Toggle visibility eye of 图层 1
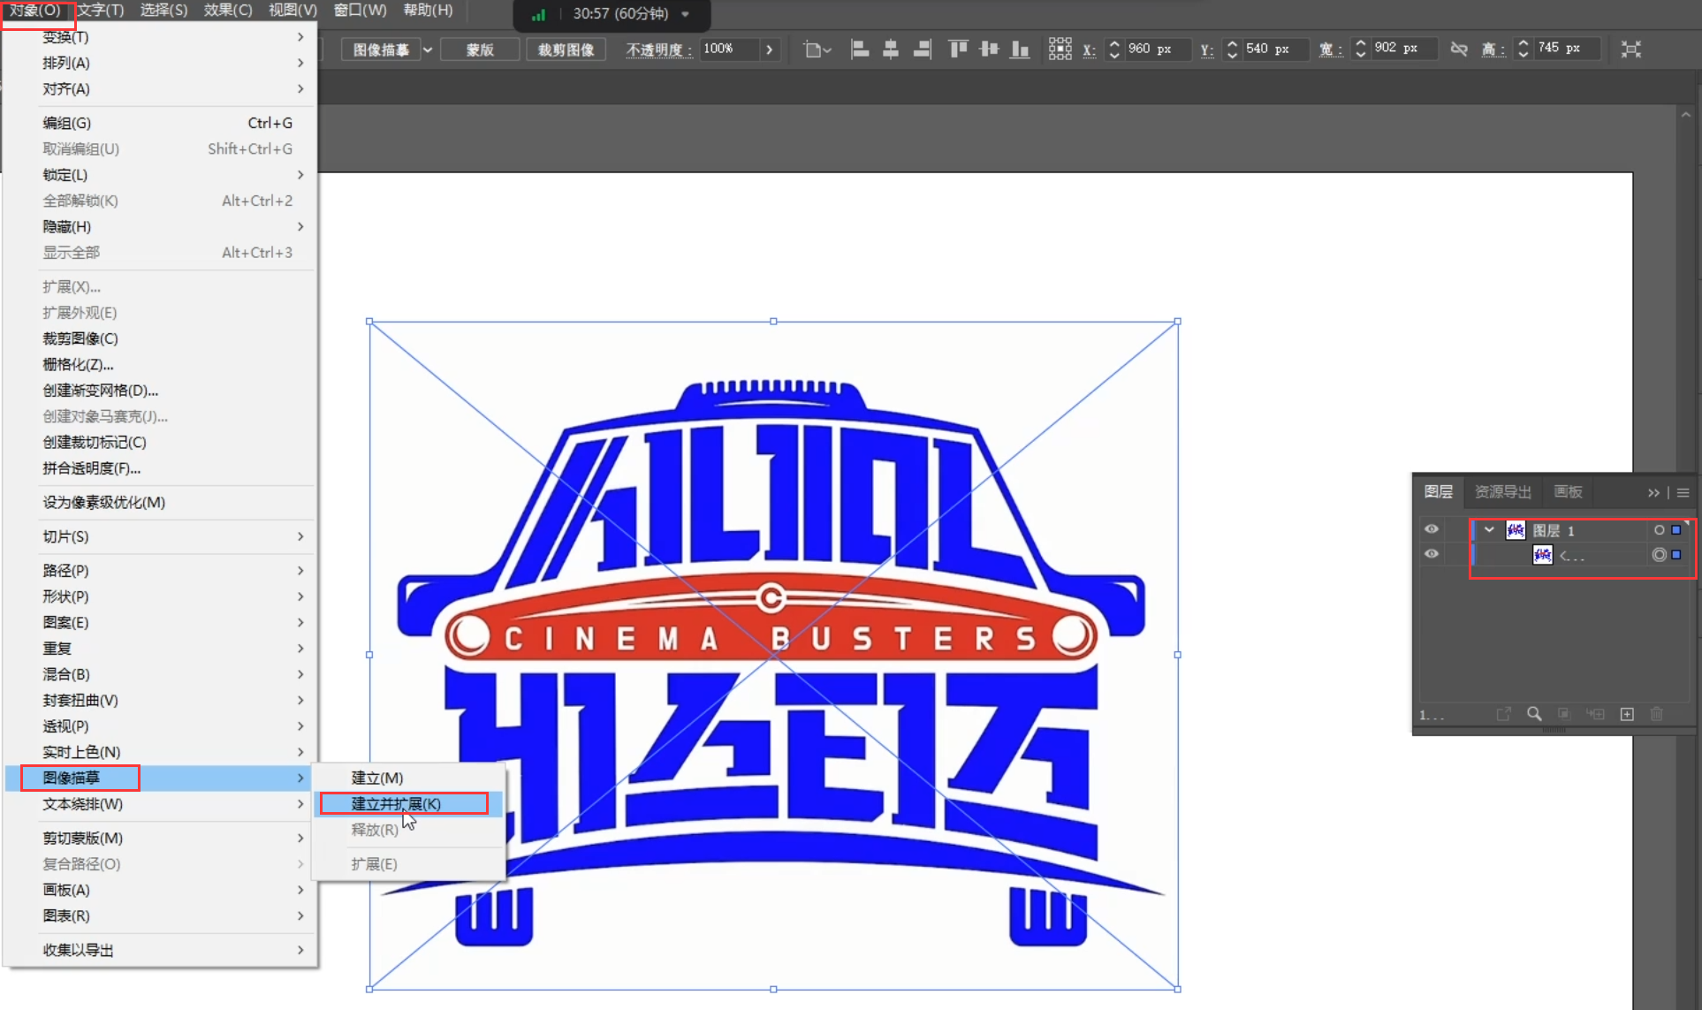The width and height of the screenshot is (1702, 1010). (x=1432, y=529)
